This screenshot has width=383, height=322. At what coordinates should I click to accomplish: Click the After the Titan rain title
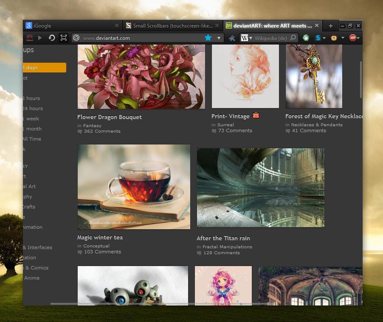(223, 238)
